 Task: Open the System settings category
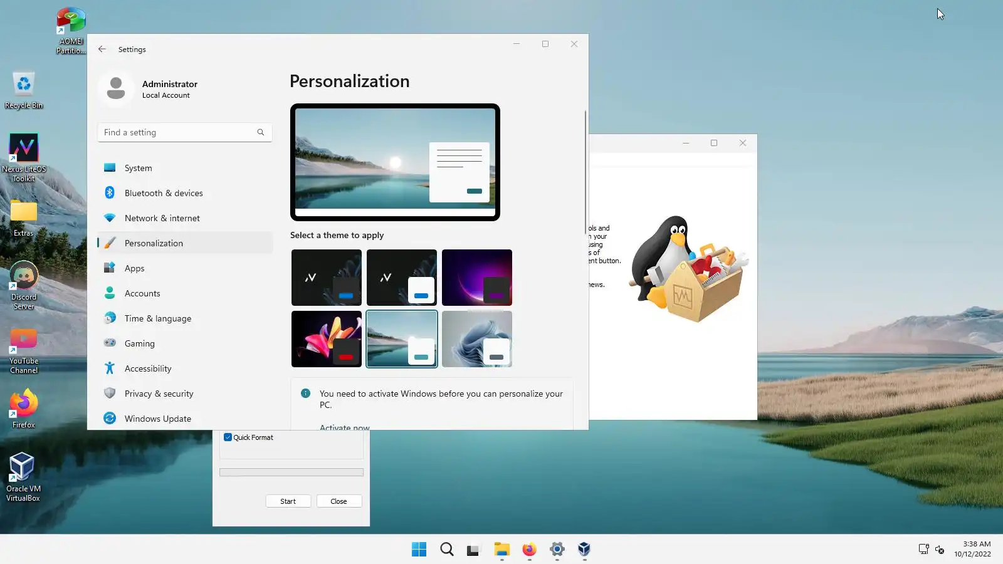(x=185, y=168)
